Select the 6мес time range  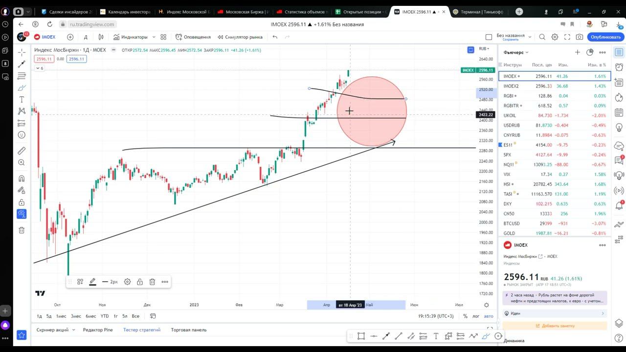91,316
